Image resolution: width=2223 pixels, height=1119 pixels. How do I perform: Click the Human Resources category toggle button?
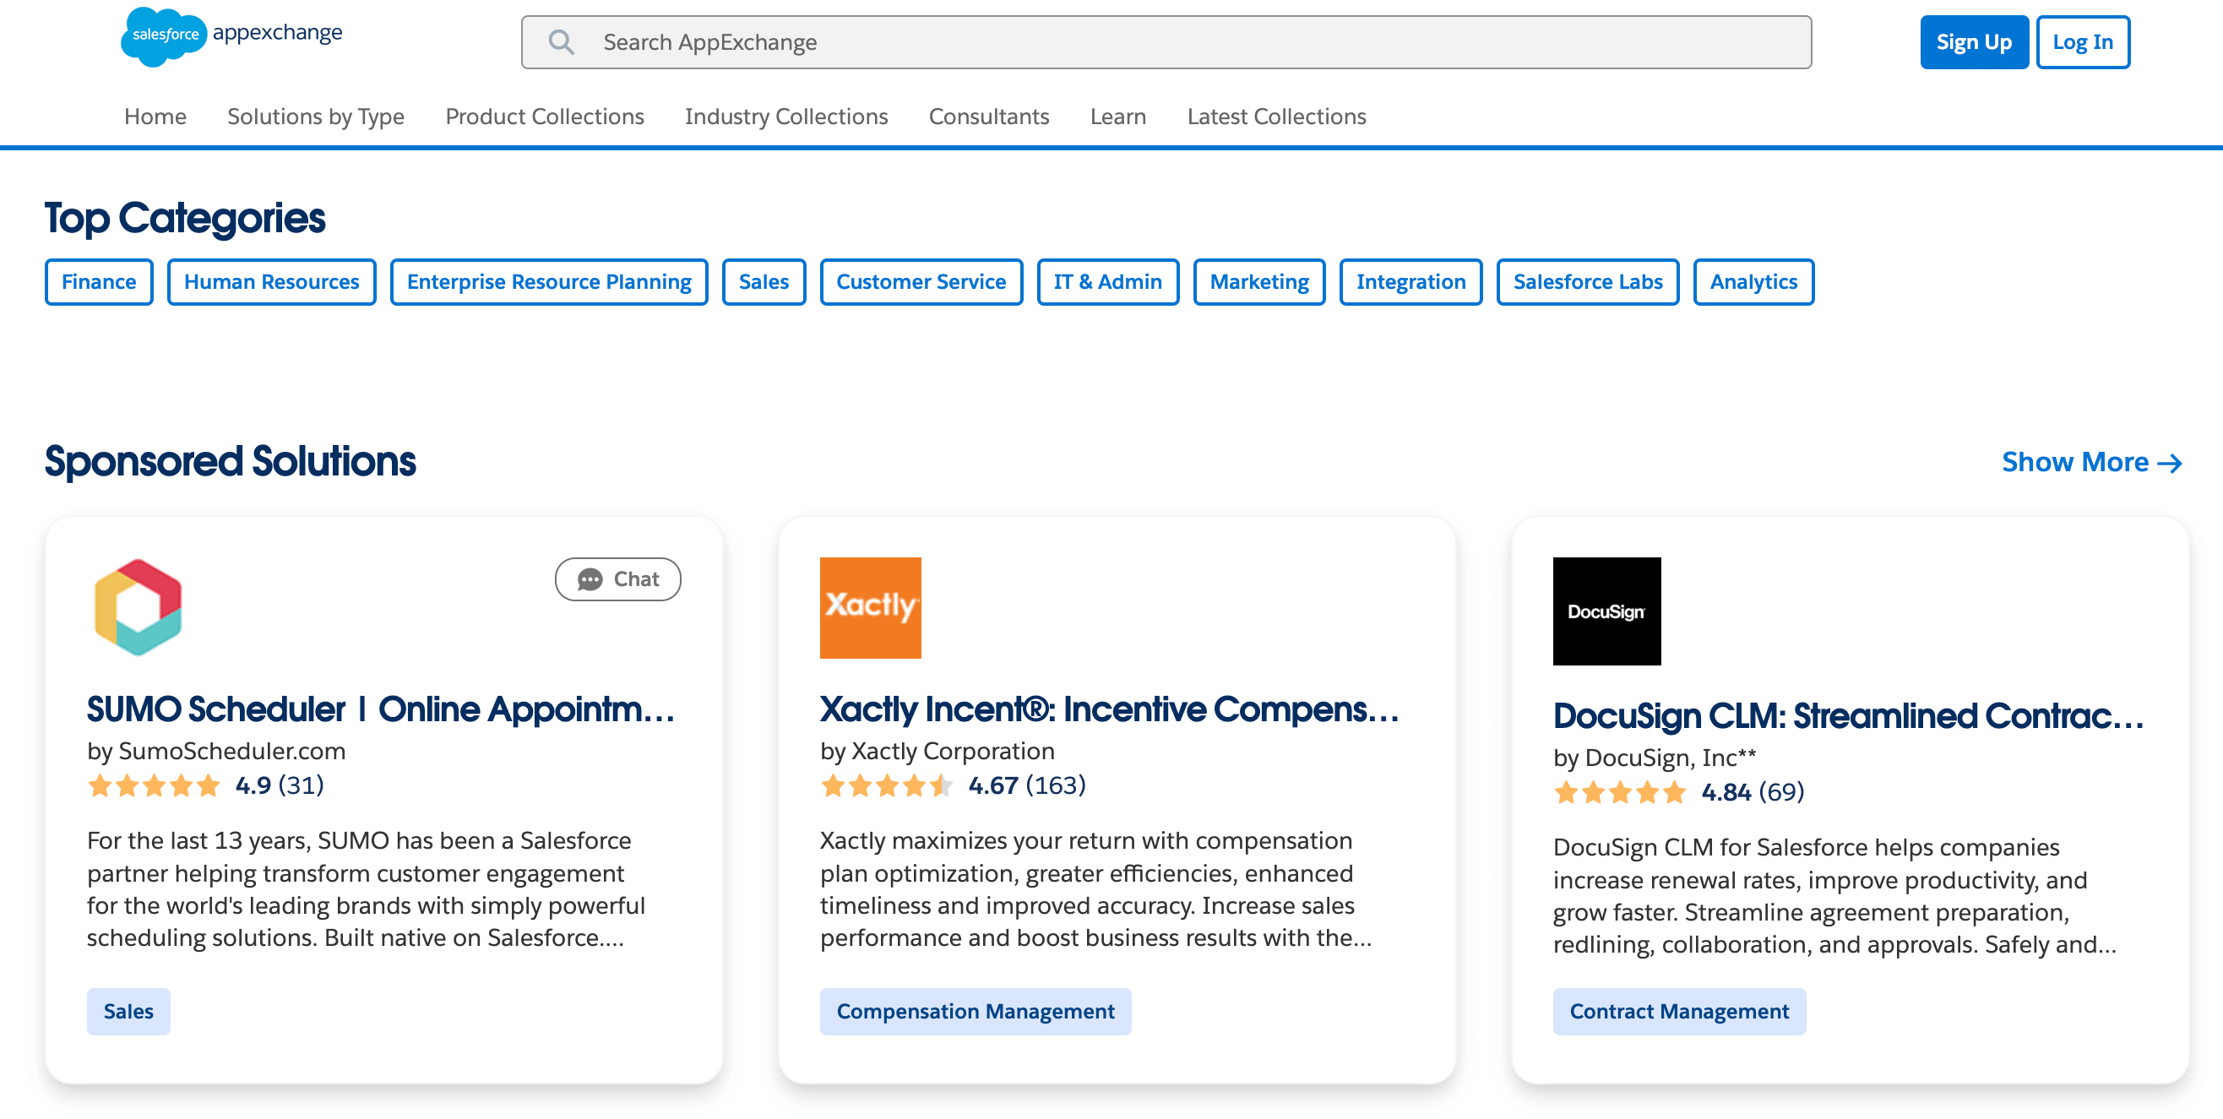coord(271,281)
